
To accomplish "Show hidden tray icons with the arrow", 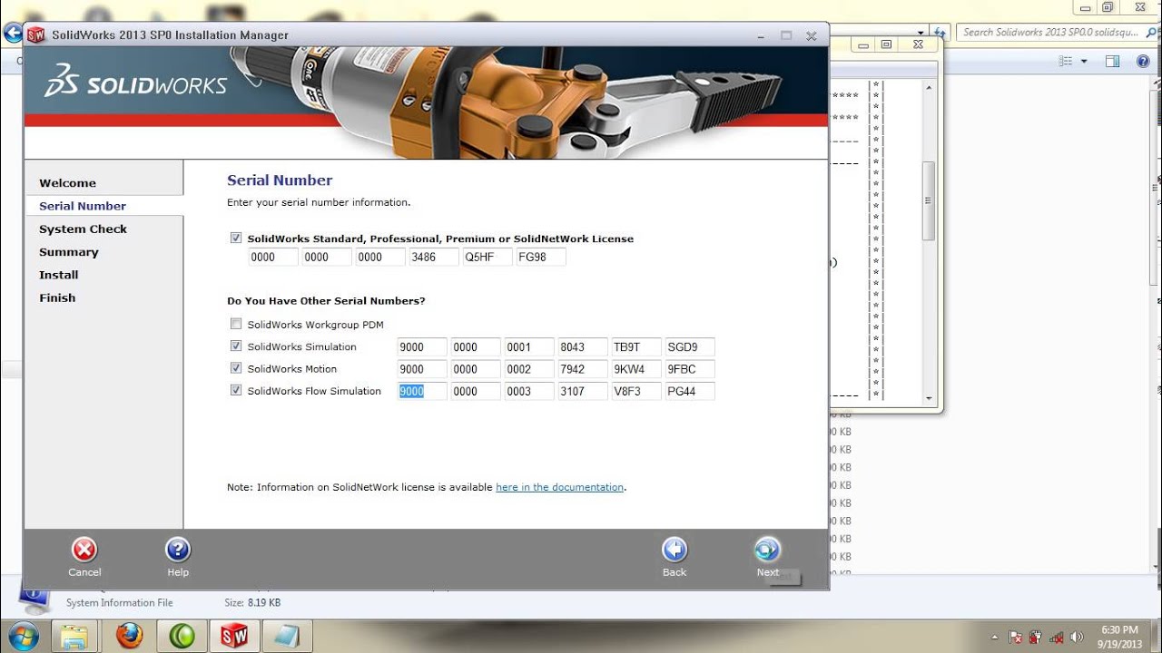I will point(996,638).
